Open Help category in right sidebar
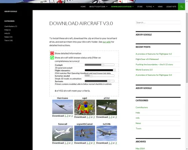The height and width of the screenshot is (150, 188). pos(138,113)
